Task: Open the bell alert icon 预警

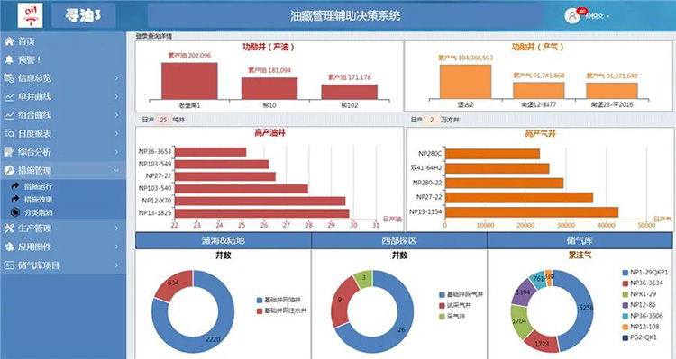Action: coord(9,59)
